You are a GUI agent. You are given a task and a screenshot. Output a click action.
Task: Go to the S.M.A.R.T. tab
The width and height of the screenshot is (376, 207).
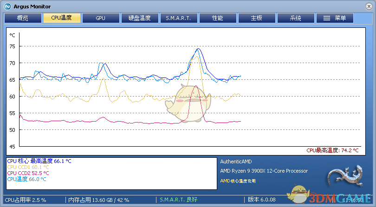tap(179, 18)
